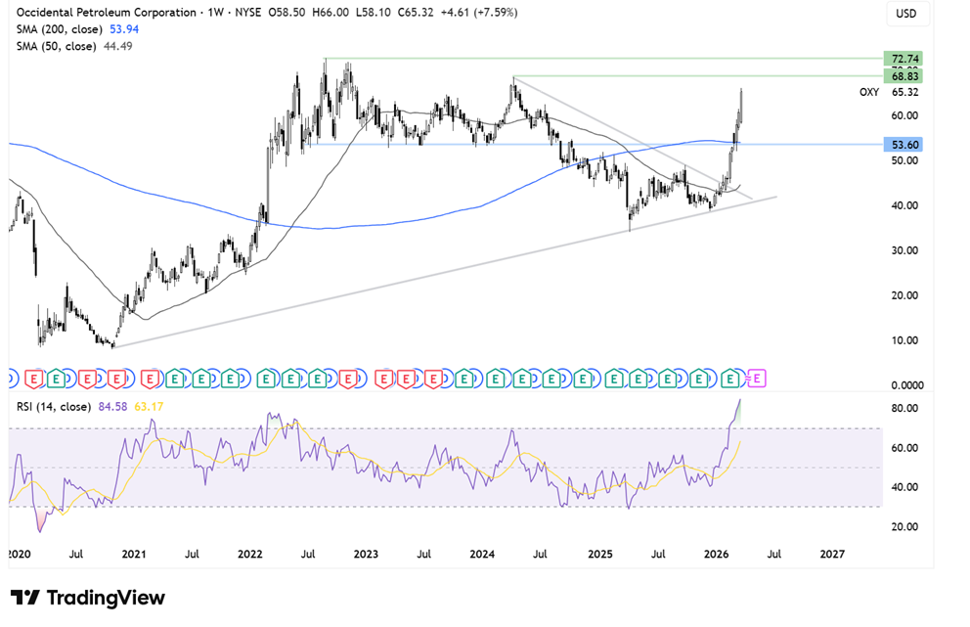Click the 72.74 green price label
The image size is (970, 627).
point(904,59)
